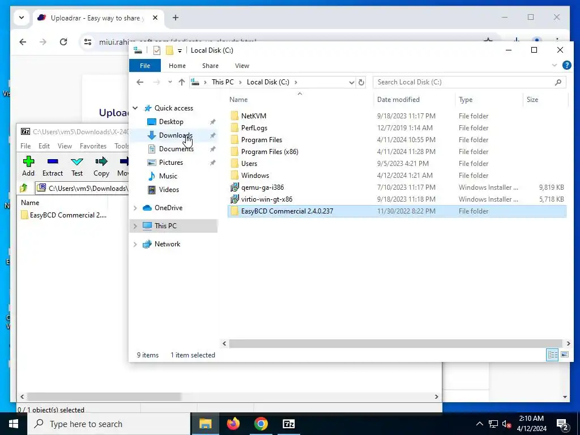The image size is (580, 435).
Task: Show hidden tray icons chevron
Action: (x=479, y=424)
